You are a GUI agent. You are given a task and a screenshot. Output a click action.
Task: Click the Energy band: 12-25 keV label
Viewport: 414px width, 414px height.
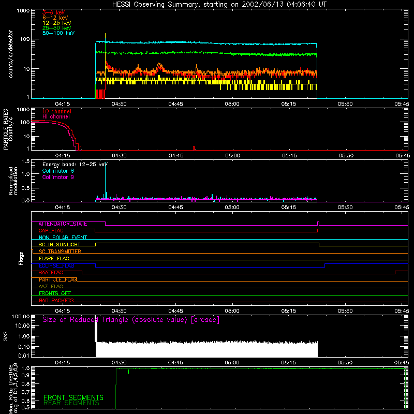pos(75,165)
